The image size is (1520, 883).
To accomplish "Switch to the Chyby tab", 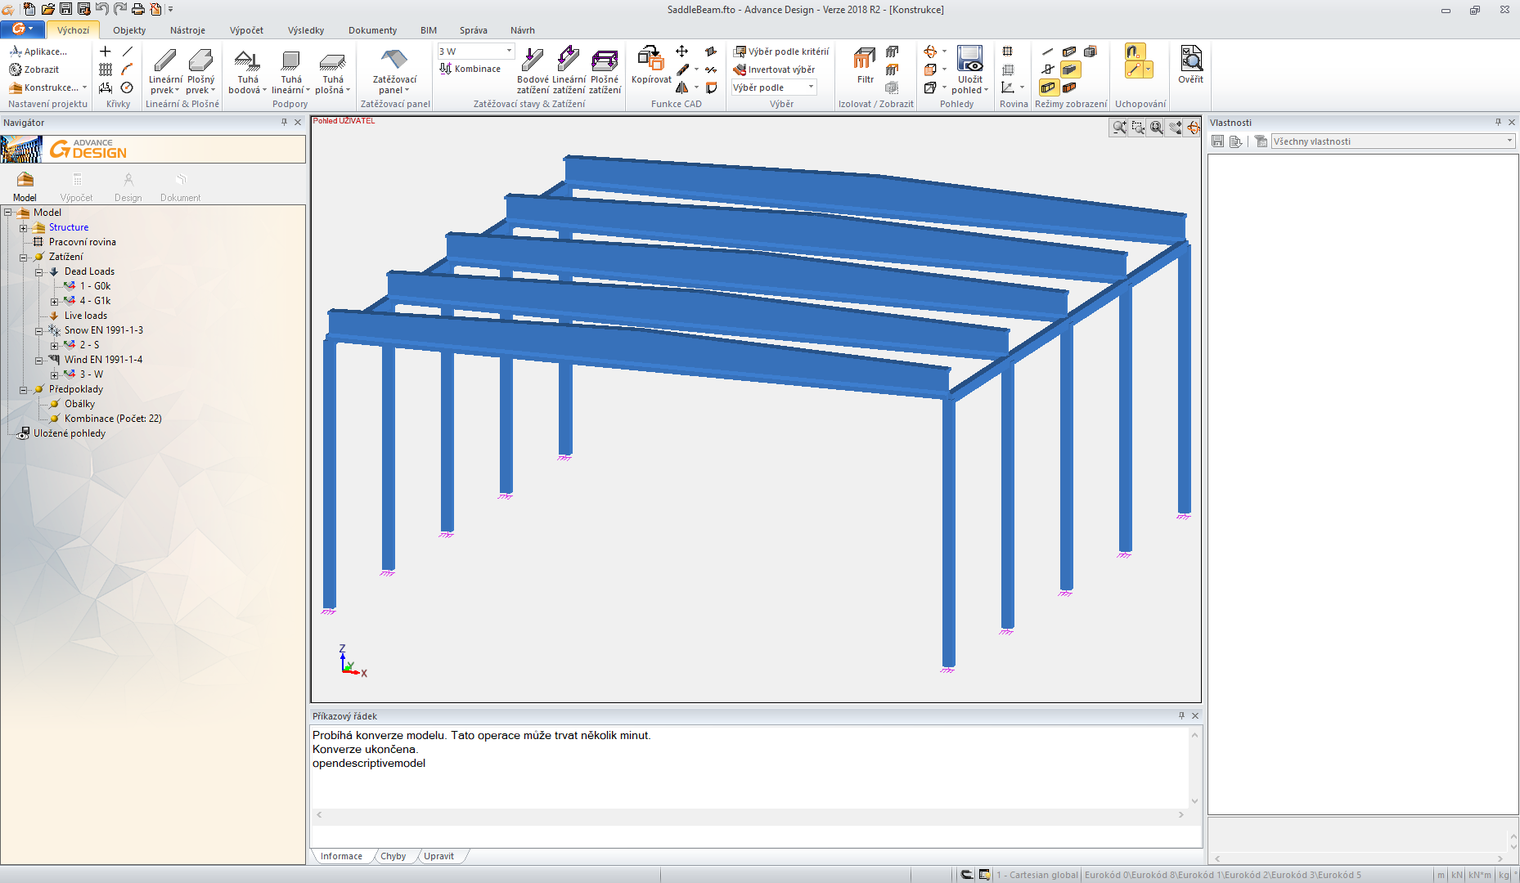I will pyautogui.click(x=393, y=856).
